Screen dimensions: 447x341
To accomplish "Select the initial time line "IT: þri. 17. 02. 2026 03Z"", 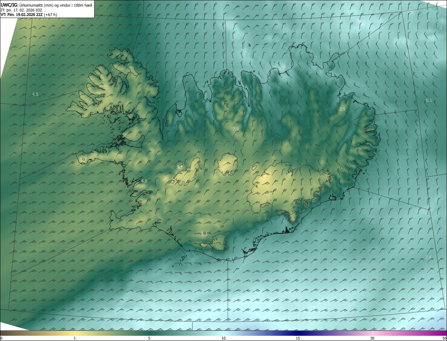I will click(x=21, y=10).
